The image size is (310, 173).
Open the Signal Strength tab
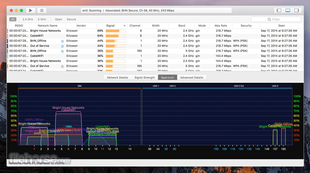coord(145,77)
